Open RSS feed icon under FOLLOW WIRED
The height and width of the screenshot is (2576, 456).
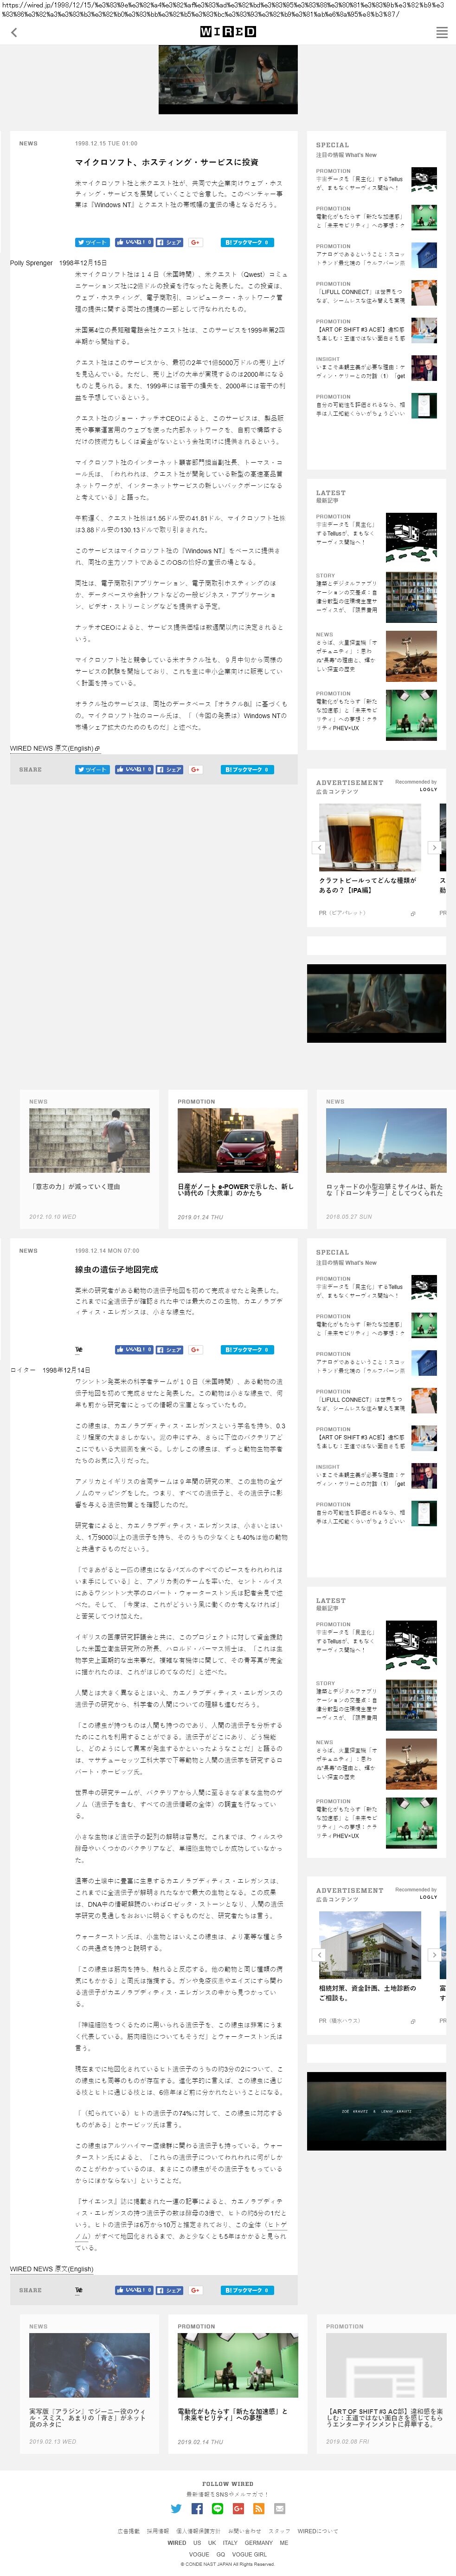pos(258,2509)
